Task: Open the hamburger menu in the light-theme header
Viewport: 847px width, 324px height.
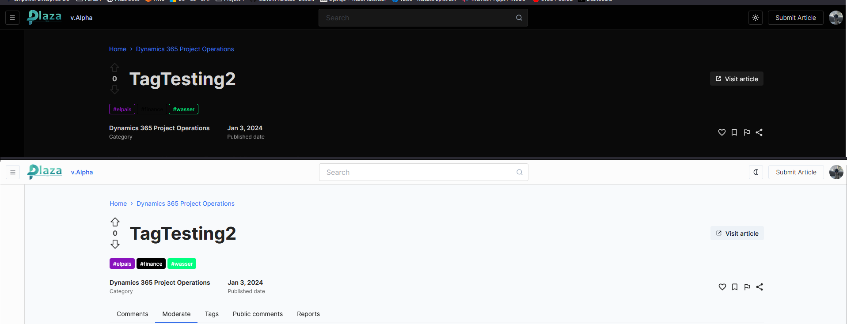Action: click(13, 172)
